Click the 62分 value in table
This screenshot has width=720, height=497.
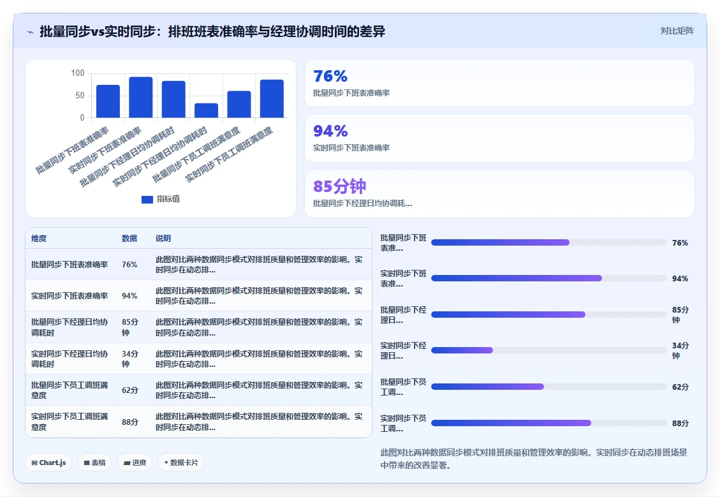point(130,390)
